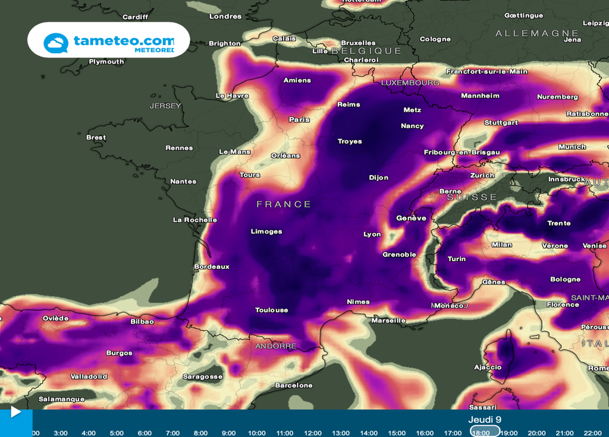
Task: Click the Munich city label
Action: (x=572, y=147)
